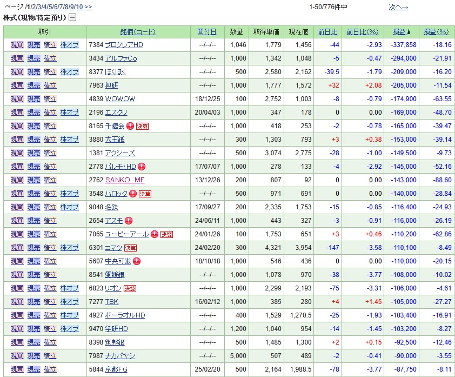Open the アルファCo stock link

(121, 58)
